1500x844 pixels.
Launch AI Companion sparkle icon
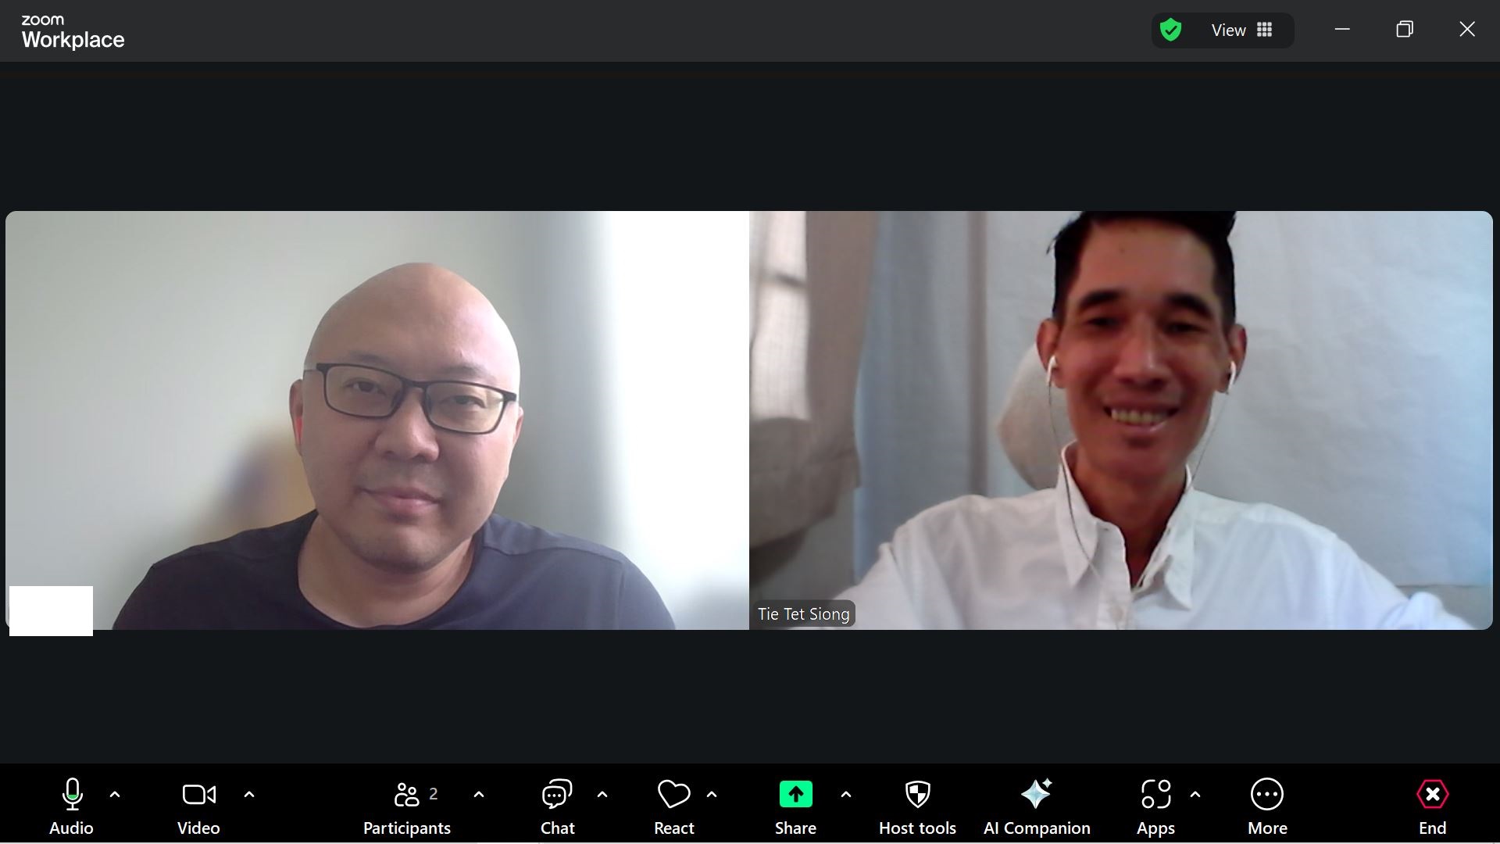coord(1037,805)
